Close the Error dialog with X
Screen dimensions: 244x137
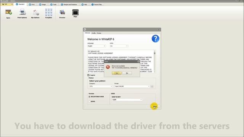click(x=138, y=62)
